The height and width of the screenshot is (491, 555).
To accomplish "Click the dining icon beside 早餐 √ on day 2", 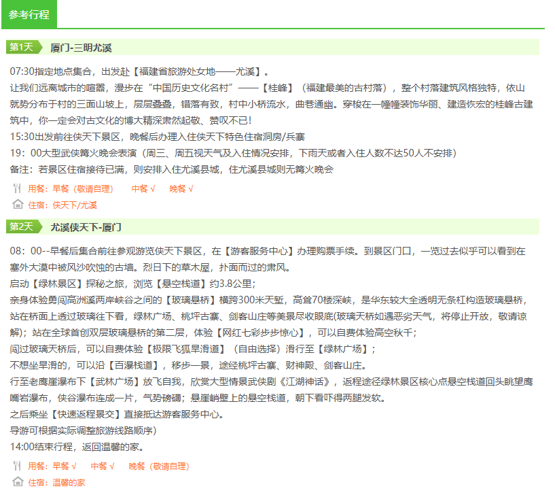I will pyautogui.click(x=17, y=465).
